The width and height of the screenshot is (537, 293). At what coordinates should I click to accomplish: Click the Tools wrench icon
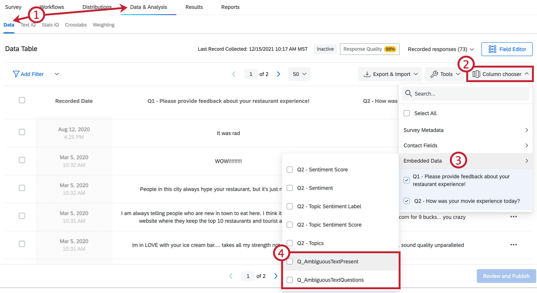coord(434,74)
